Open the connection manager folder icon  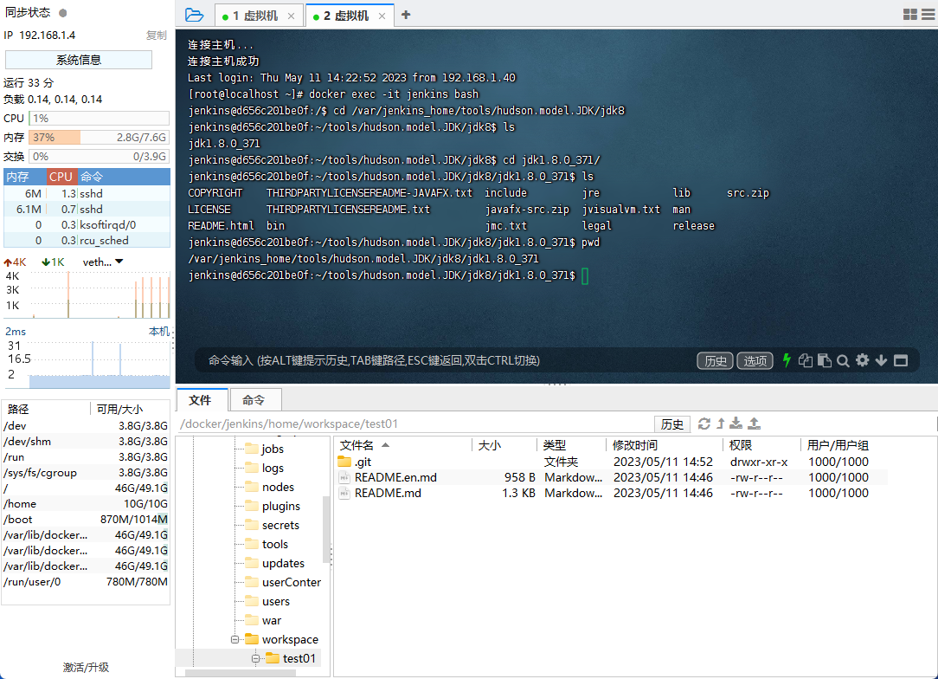pyautogui.click(x=194, y=15)
